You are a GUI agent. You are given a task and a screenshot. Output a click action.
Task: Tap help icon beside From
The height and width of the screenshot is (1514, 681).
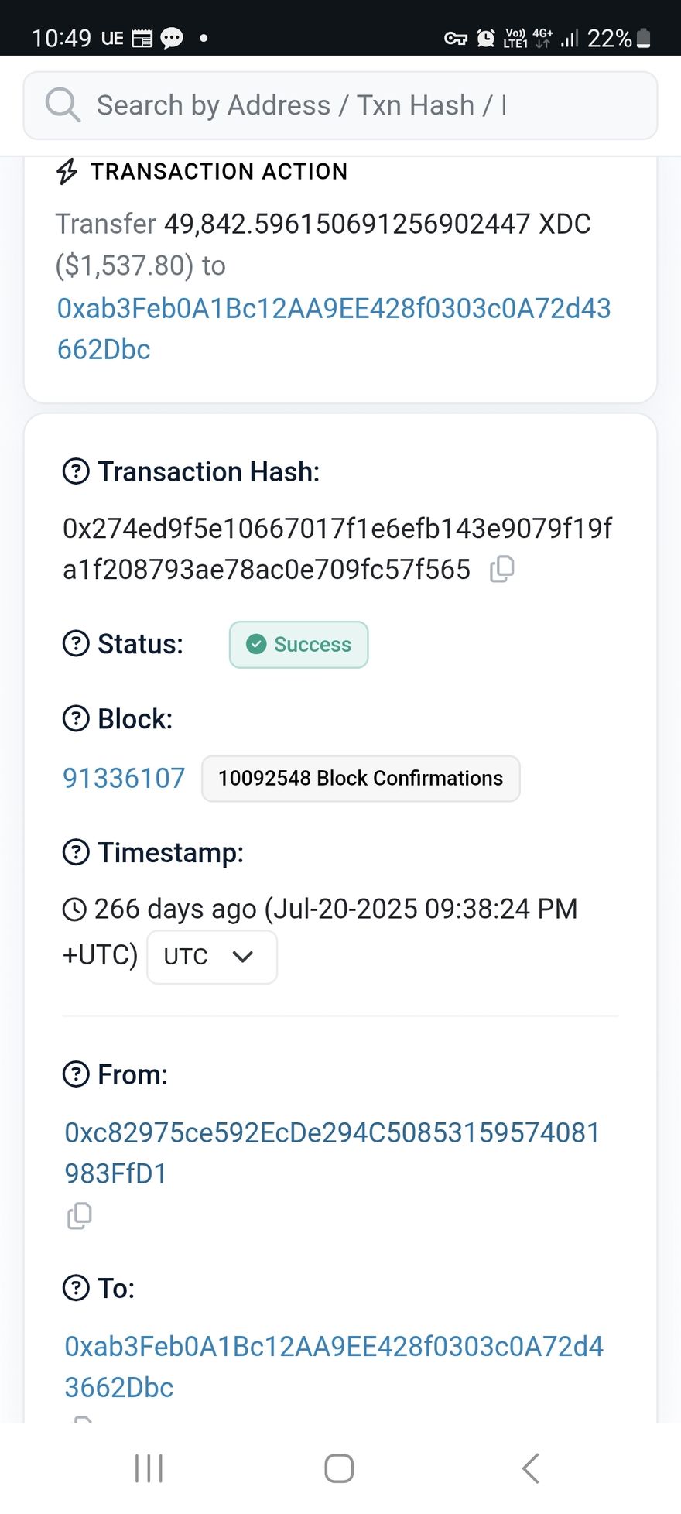tap(76, 1074)
